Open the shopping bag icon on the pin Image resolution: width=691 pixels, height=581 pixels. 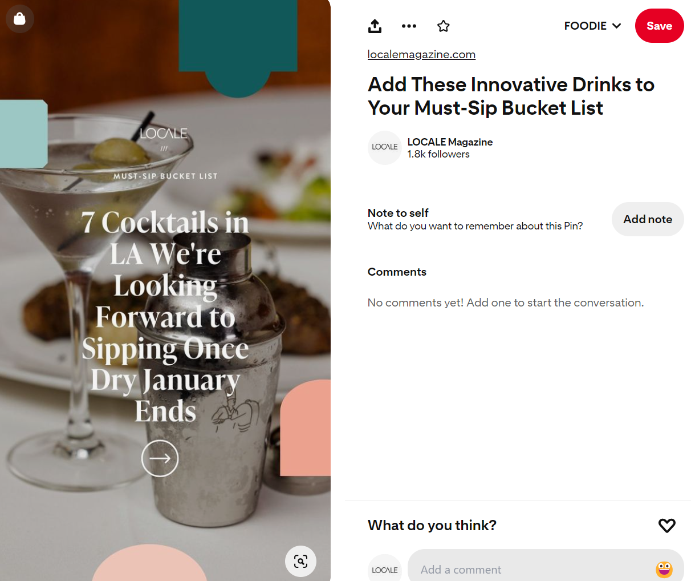pyautogui.click(x=20, y=19)
